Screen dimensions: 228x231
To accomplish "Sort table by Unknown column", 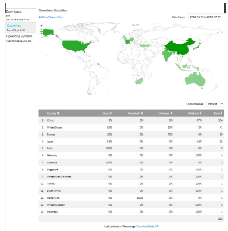I will point(165,113).
